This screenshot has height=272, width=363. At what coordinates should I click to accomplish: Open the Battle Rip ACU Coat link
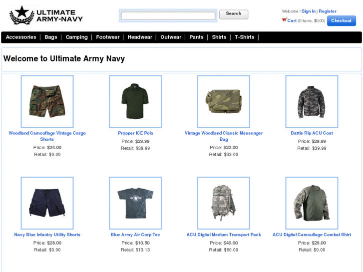click(x=312, y=133)
